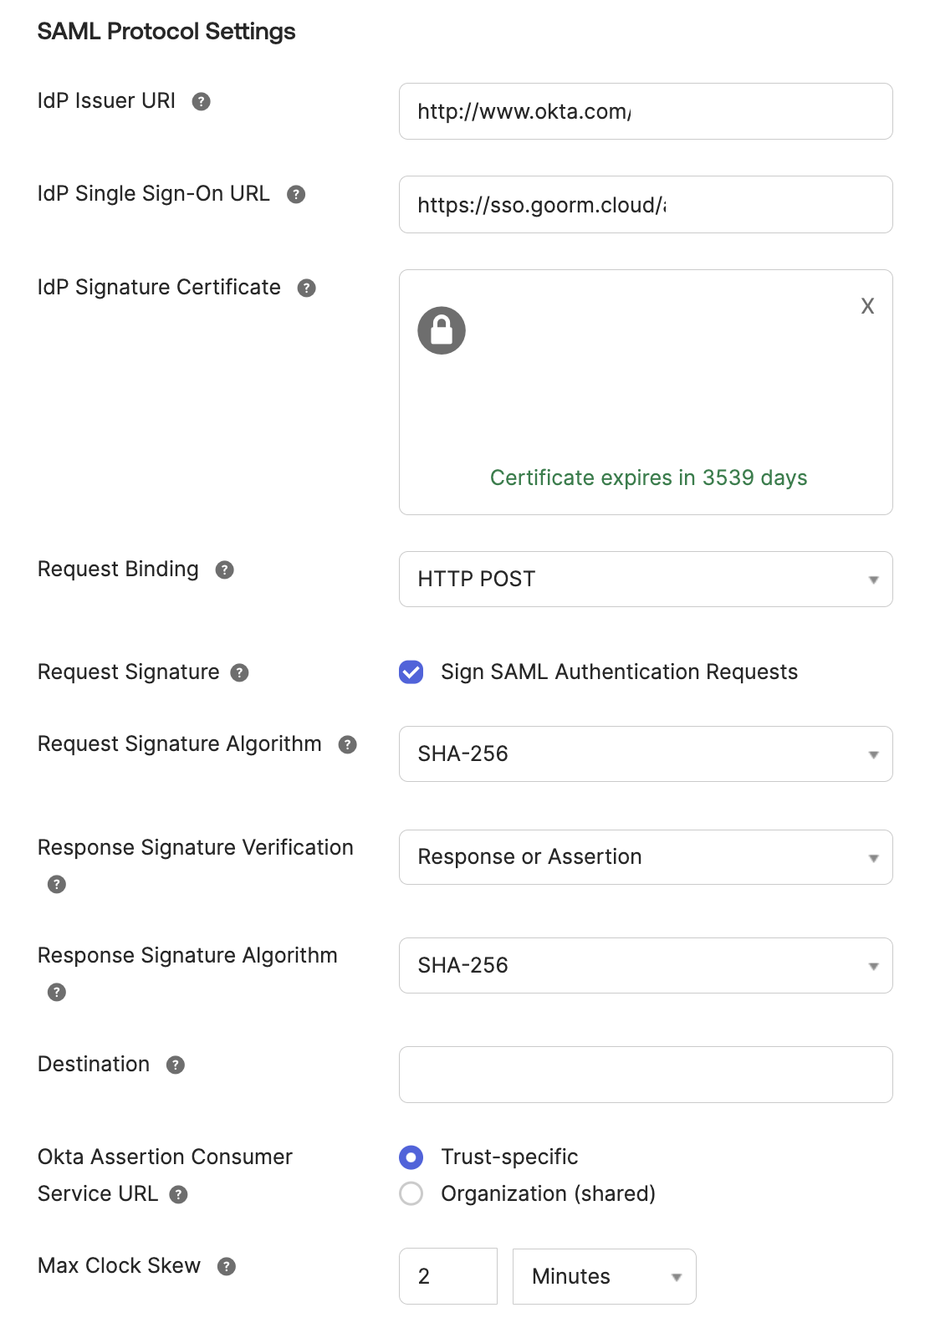
Task: Open the Minutes unit dropdown
Action: tap(604, 1276)
